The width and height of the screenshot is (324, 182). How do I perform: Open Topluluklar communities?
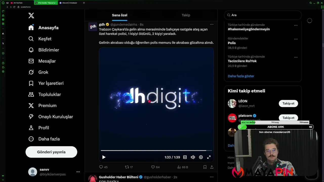45,94
